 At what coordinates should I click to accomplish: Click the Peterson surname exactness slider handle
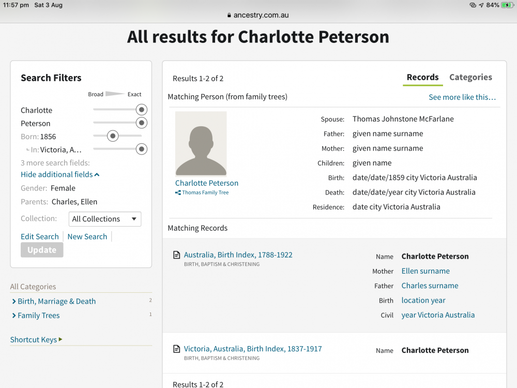(141, 123)
